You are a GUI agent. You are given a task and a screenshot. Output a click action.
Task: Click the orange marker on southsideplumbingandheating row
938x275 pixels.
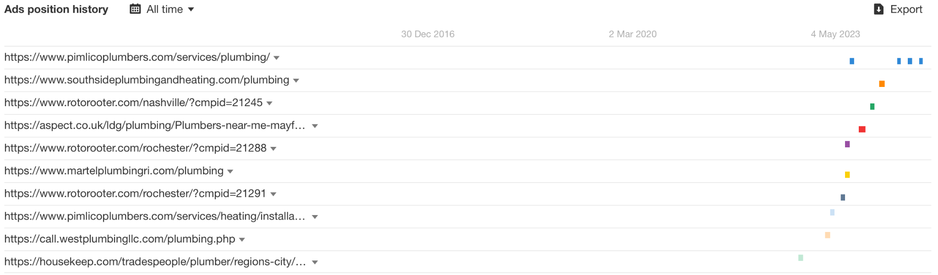click(882, 83)
